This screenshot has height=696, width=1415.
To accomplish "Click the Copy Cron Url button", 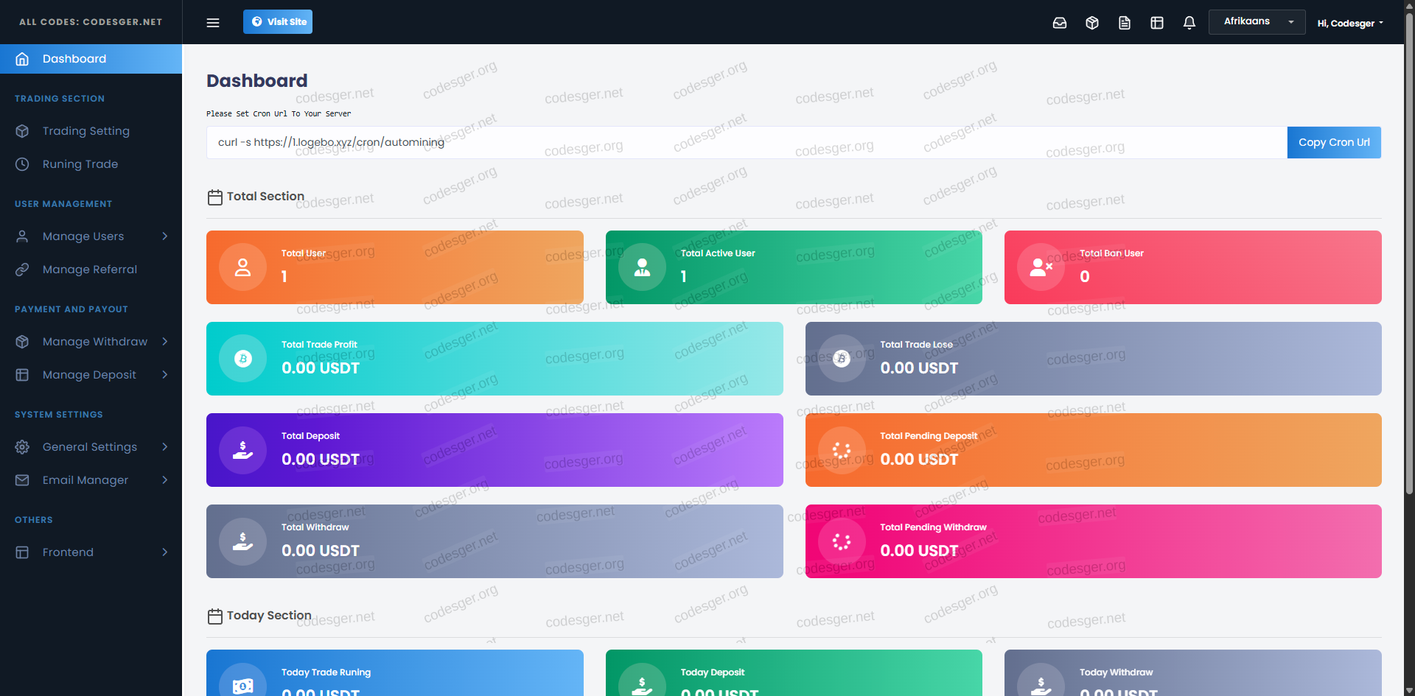I will coord(1334,142).
